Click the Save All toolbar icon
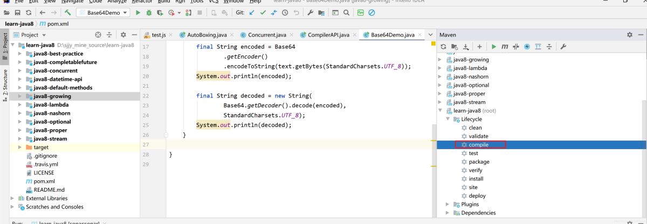 [x=18, y=12]
